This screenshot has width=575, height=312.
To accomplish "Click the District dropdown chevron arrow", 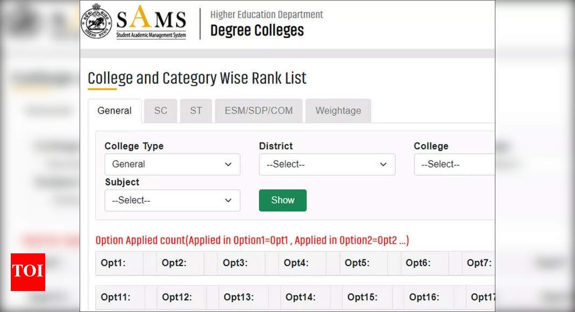I will pos(383,164).
